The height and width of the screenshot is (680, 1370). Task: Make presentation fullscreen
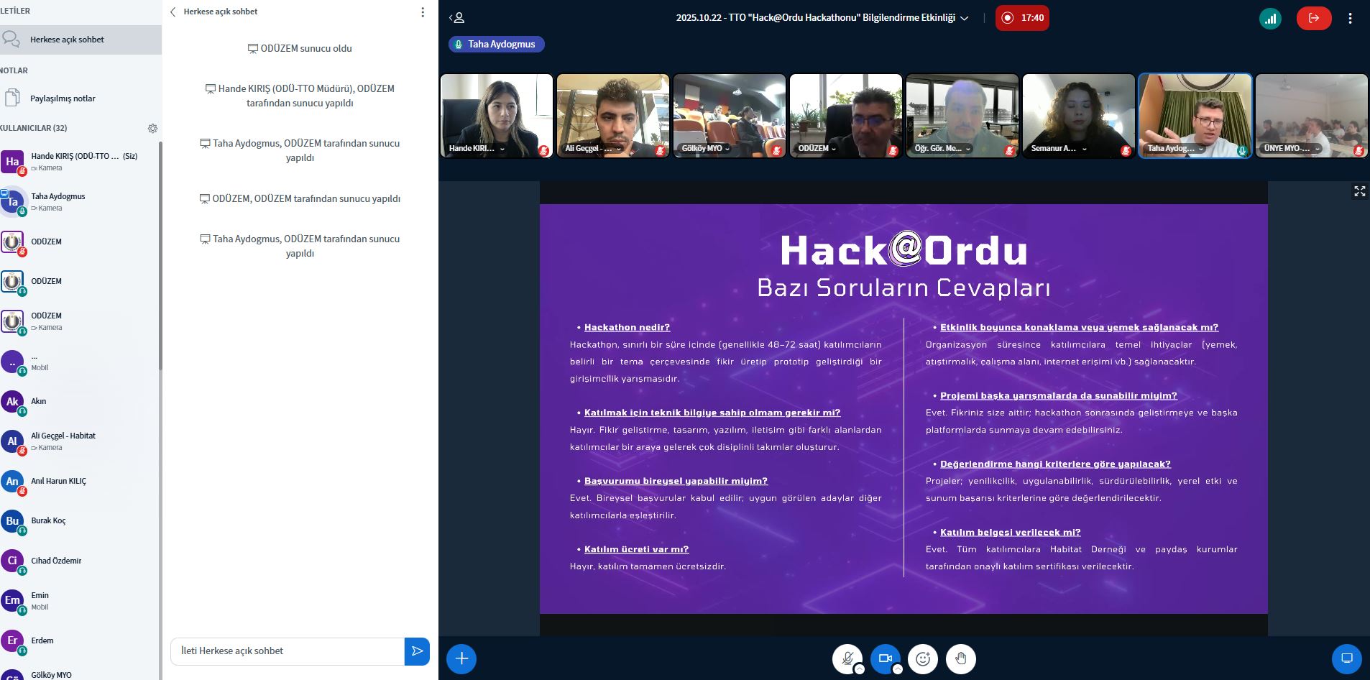click(1359, 191)
